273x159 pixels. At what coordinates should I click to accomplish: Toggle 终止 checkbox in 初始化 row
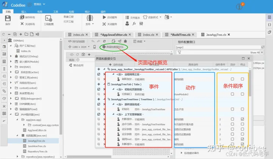pyautogui.click(x=242, y=109)
